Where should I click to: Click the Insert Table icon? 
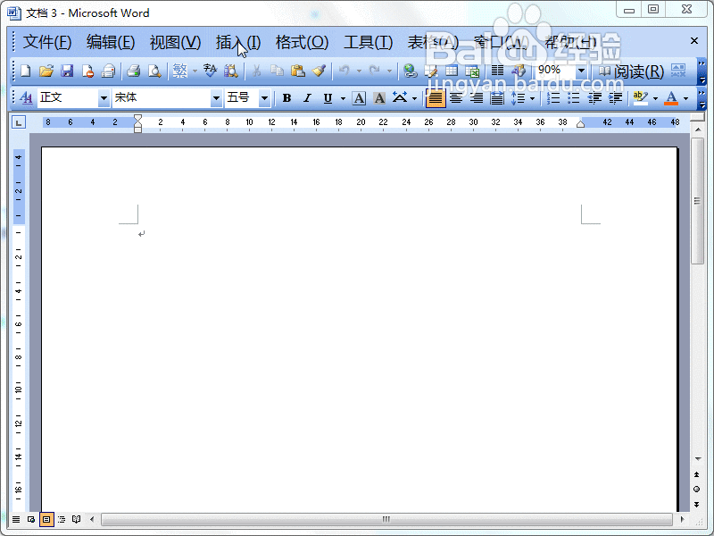click(x=452, y=71)
